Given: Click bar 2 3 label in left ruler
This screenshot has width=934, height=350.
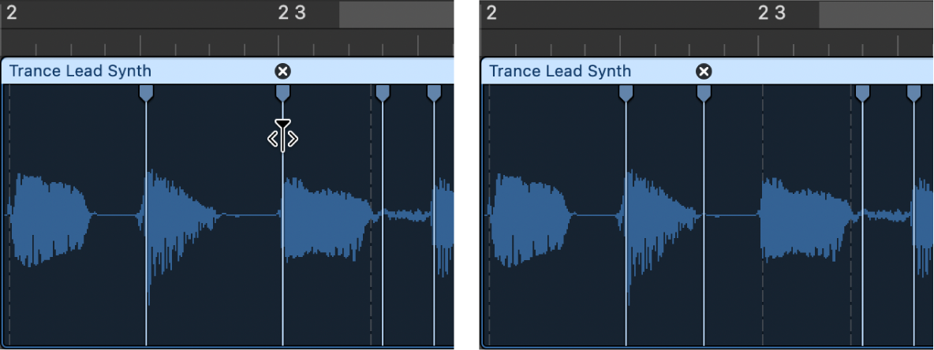Looking at the screenshot, I should pyautogui.click(x=292, y=13).
